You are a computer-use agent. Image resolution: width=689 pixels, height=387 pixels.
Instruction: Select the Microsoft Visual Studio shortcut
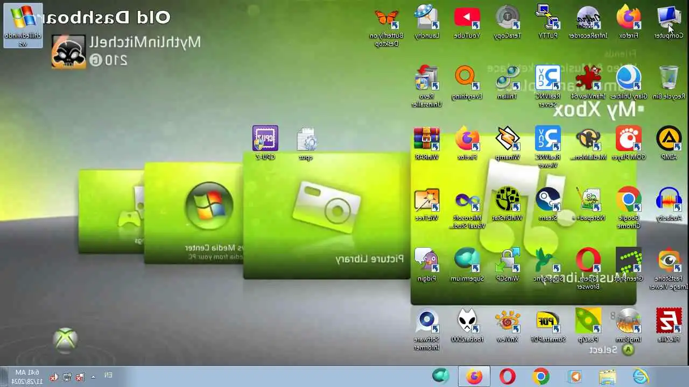[x=467, y=207]
